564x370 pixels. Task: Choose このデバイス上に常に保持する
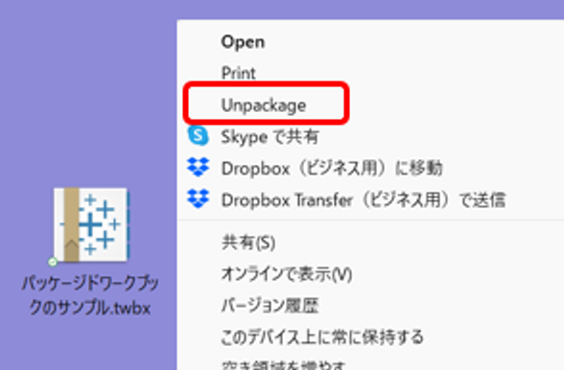click(x=322, y=337)
